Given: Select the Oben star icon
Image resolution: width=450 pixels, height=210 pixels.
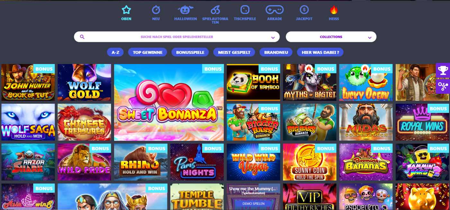Looking at the screenshot, I should 126,10.
